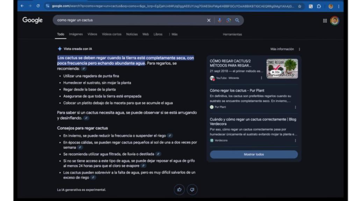Switch to the Vídeos tab
The height and width of the screenshot is (201, 358).
92,34
